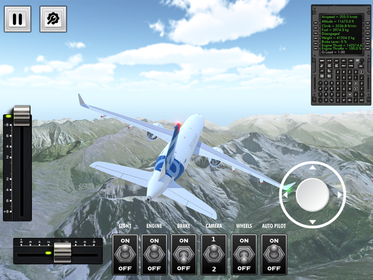Tap the joystick right arrow
Image resolution: width=373 pixels, height=280 pixels.
click(x=340, y=195)
